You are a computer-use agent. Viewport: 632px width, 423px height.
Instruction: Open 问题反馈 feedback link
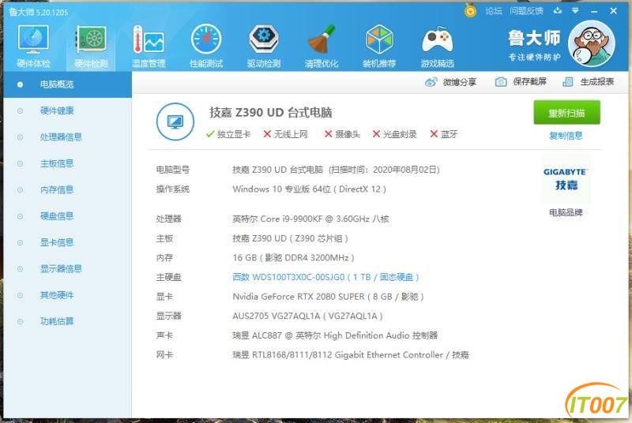point(526,11)
